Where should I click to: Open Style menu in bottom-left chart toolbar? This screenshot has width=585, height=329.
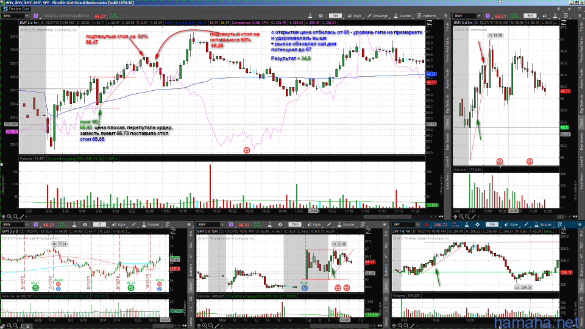click(119, 225)
